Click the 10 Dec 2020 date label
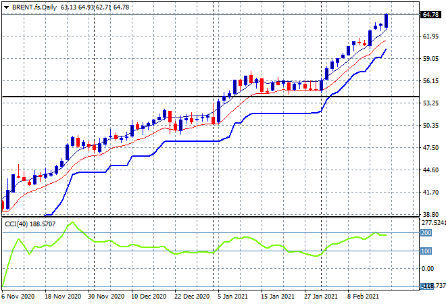446x304 pixels. coord(149,297)
